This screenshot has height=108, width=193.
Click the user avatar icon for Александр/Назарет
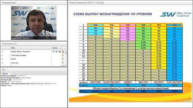pyautogui.click(x=63, y=55)
